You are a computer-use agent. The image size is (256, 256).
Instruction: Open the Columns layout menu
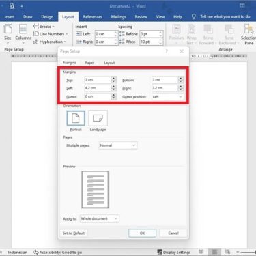coord(23,35)
